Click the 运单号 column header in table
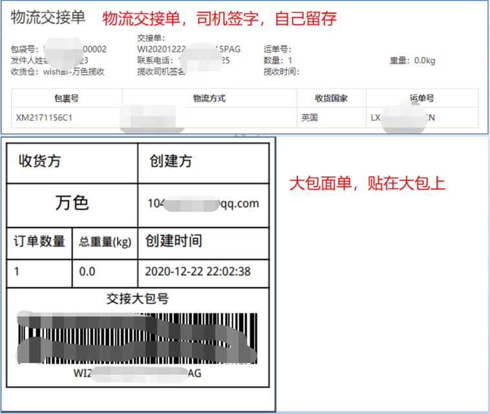This screenshot has width=490, height=414. 422,98
